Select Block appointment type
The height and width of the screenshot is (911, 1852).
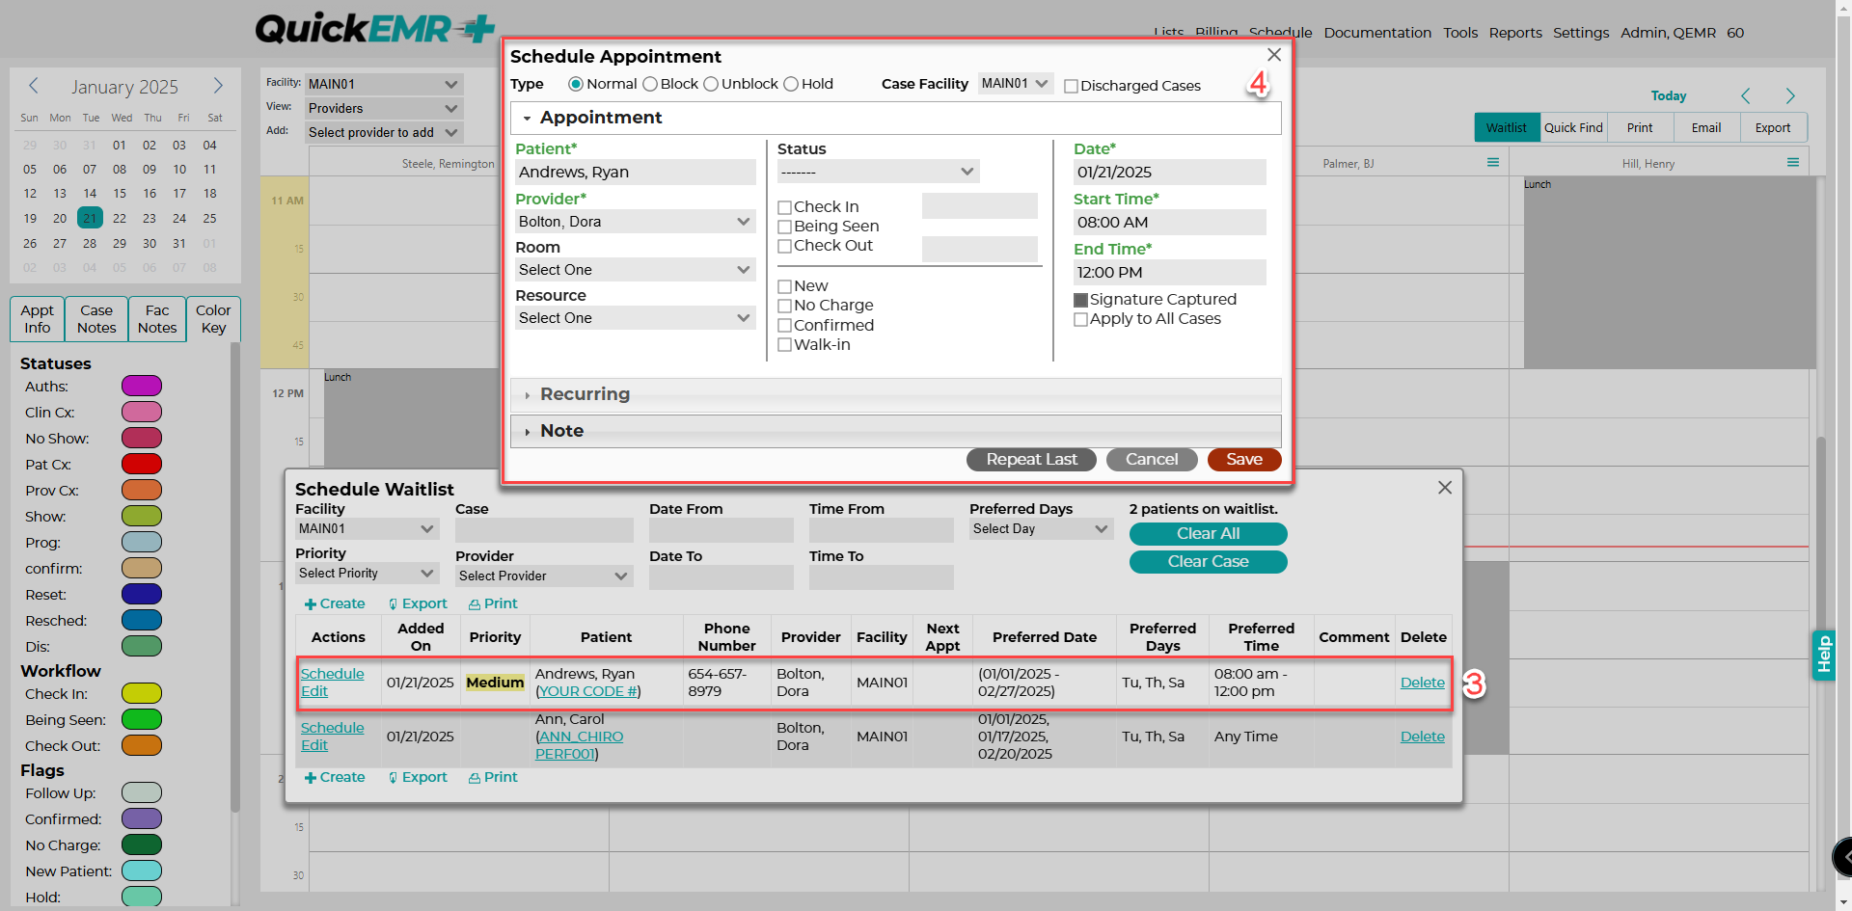[650, 84]
